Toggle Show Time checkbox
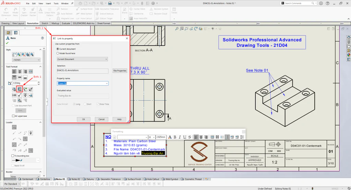Viewport: 351px width, 190px height. [x=98, y=104]
